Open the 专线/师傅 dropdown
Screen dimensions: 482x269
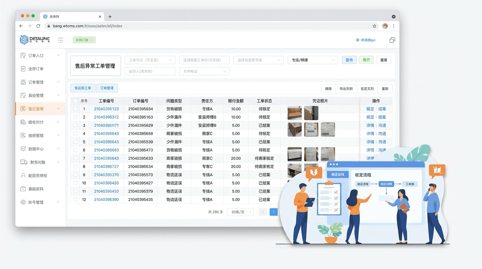[x=313, y=60]
